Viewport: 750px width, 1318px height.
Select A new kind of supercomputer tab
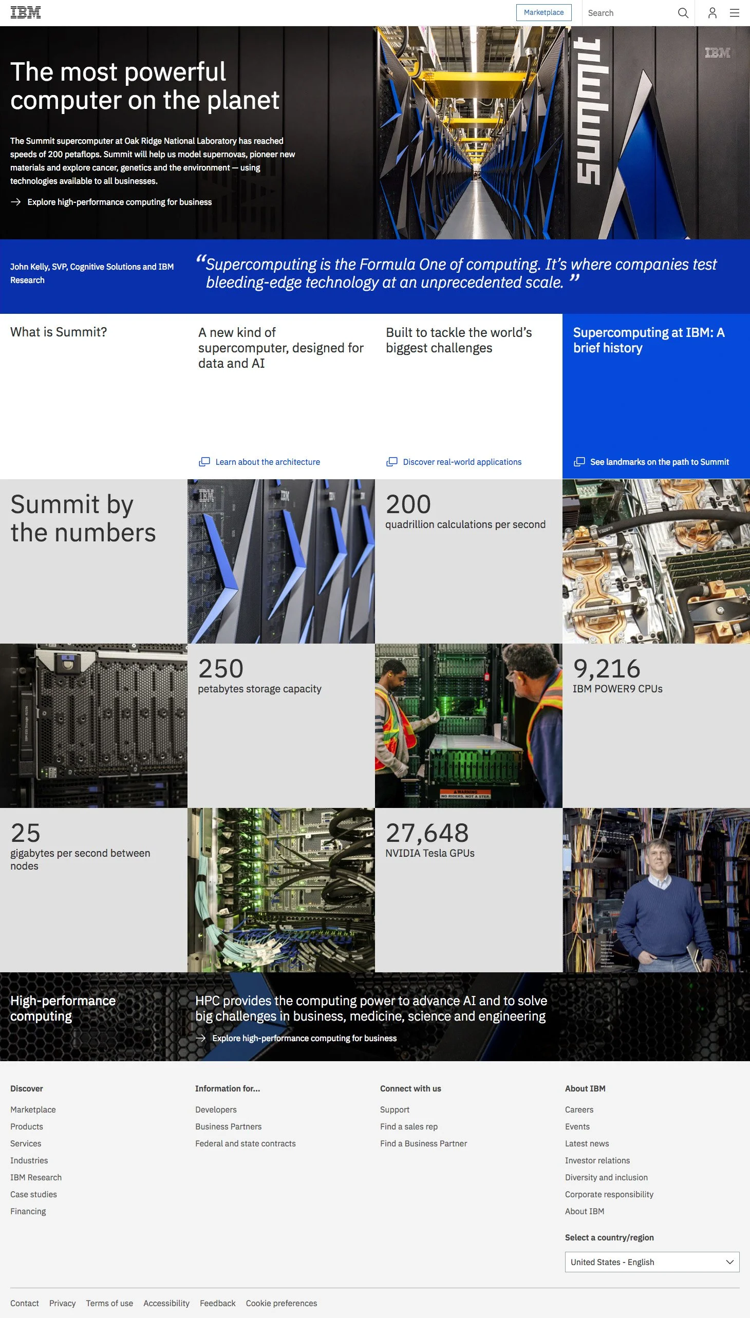tap(282, 396)
